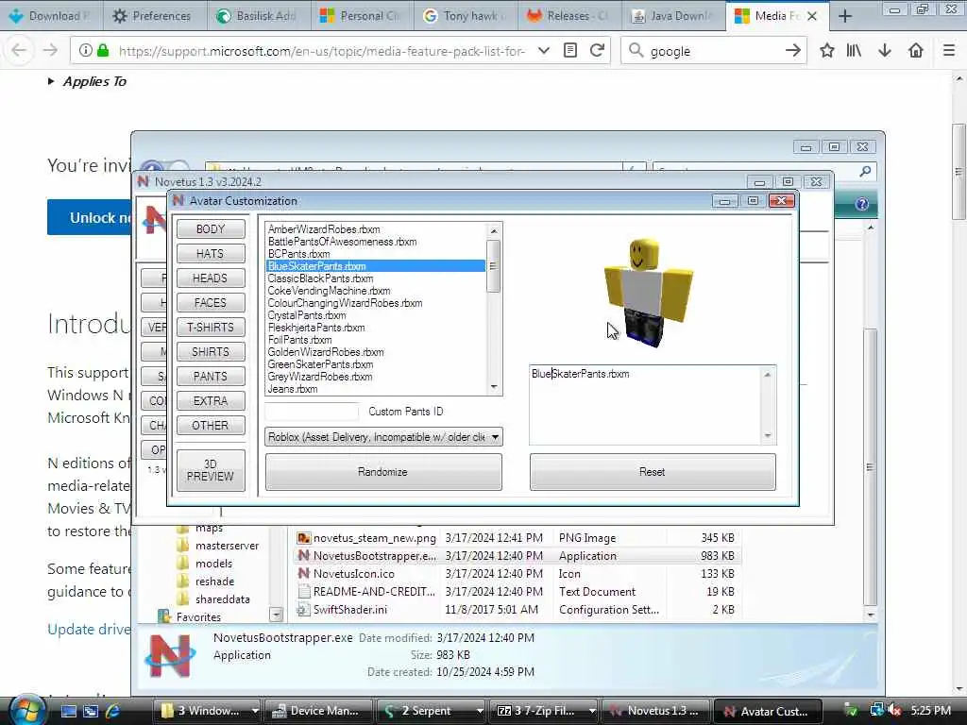The width and height of the screenshot is (967, 725).
Task: Open the asset source Roblox dropdown
Action: tap(383, 437)
